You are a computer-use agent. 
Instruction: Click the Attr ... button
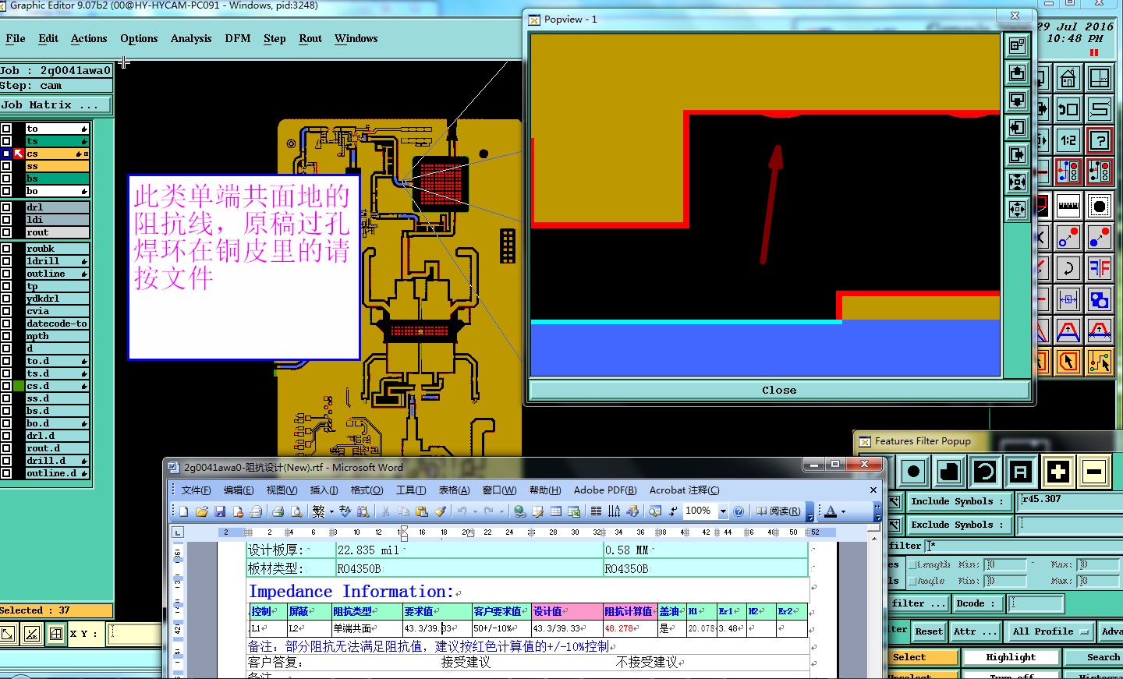(975, 631)
